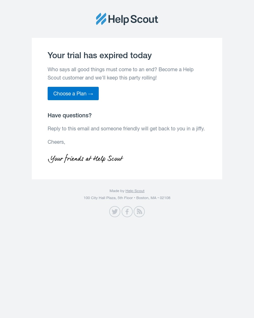Click the headline Your trial has expired today
Screen dimensions: 254x318
[x=99, y=55]
